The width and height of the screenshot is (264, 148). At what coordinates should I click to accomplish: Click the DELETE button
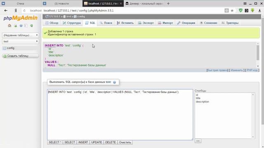click(111, 142)
